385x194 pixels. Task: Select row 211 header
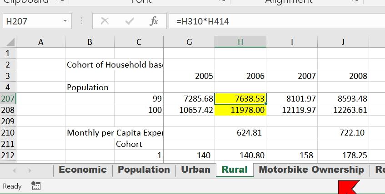8,144
